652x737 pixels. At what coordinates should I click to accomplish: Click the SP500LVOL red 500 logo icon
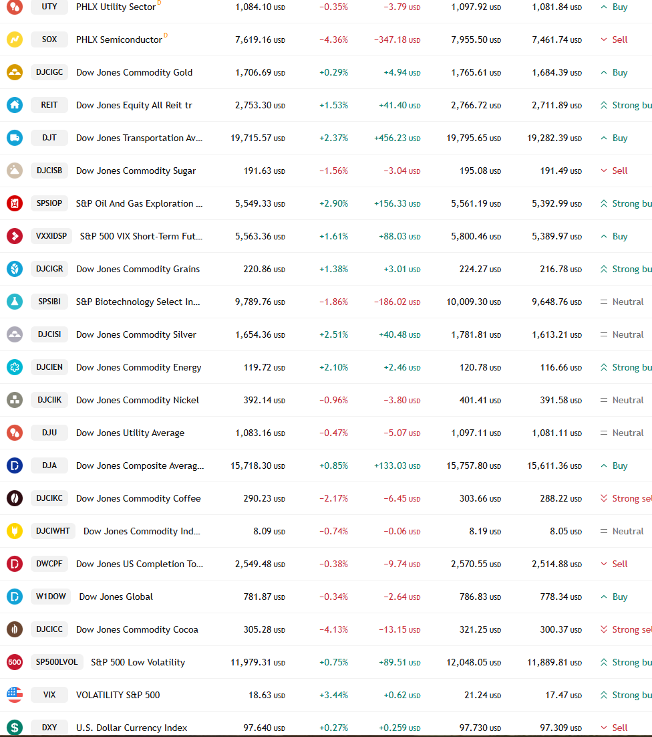15,662
